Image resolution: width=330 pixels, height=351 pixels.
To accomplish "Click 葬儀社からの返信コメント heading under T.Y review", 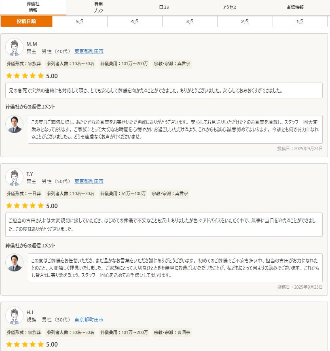I will [x=30, y=246].
